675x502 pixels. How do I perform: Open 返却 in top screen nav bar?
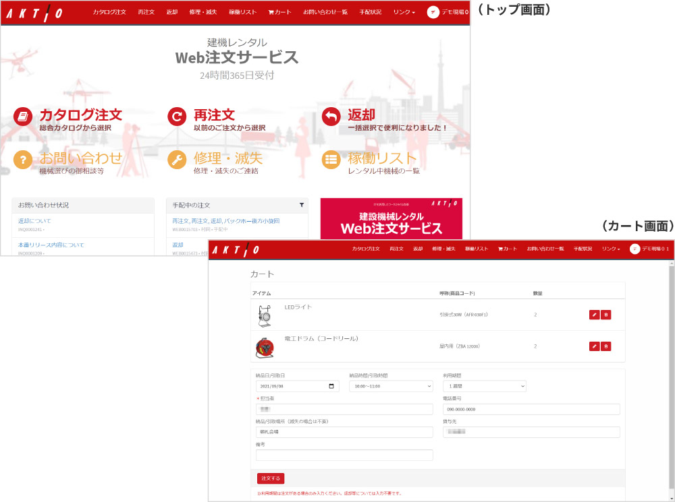point(171,12)
